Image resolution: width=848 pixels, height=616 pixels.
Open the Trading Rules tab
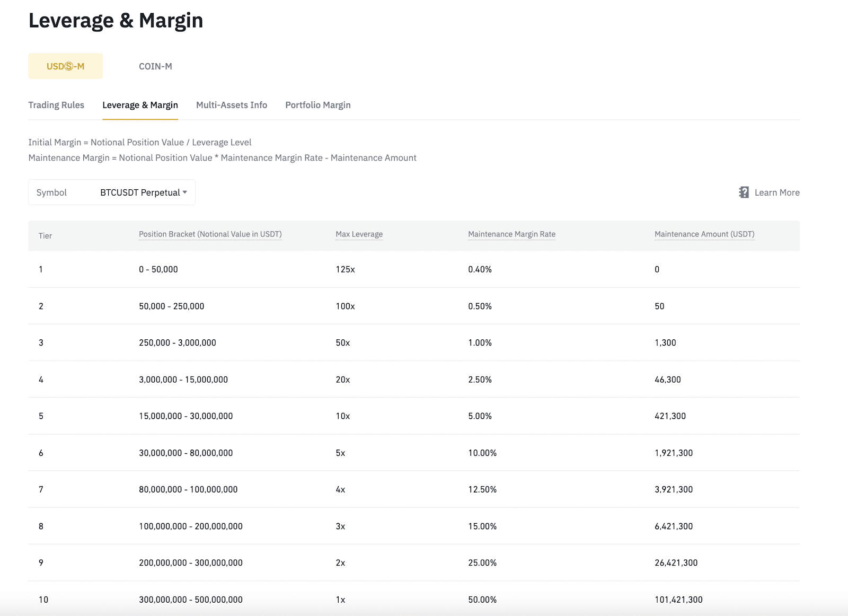56,105
